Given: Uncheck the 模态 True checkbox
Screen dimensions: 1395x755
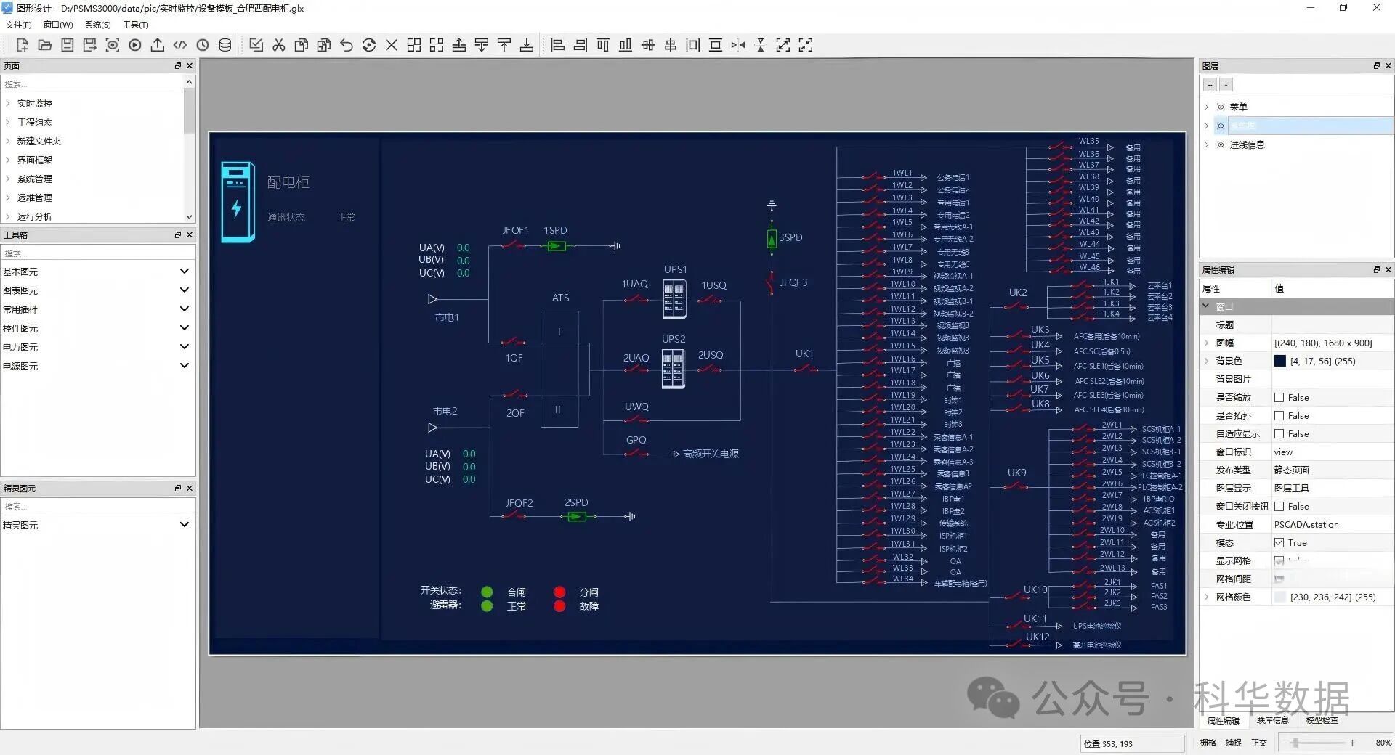Looking at the screenshot, I should coord(1279,543).
